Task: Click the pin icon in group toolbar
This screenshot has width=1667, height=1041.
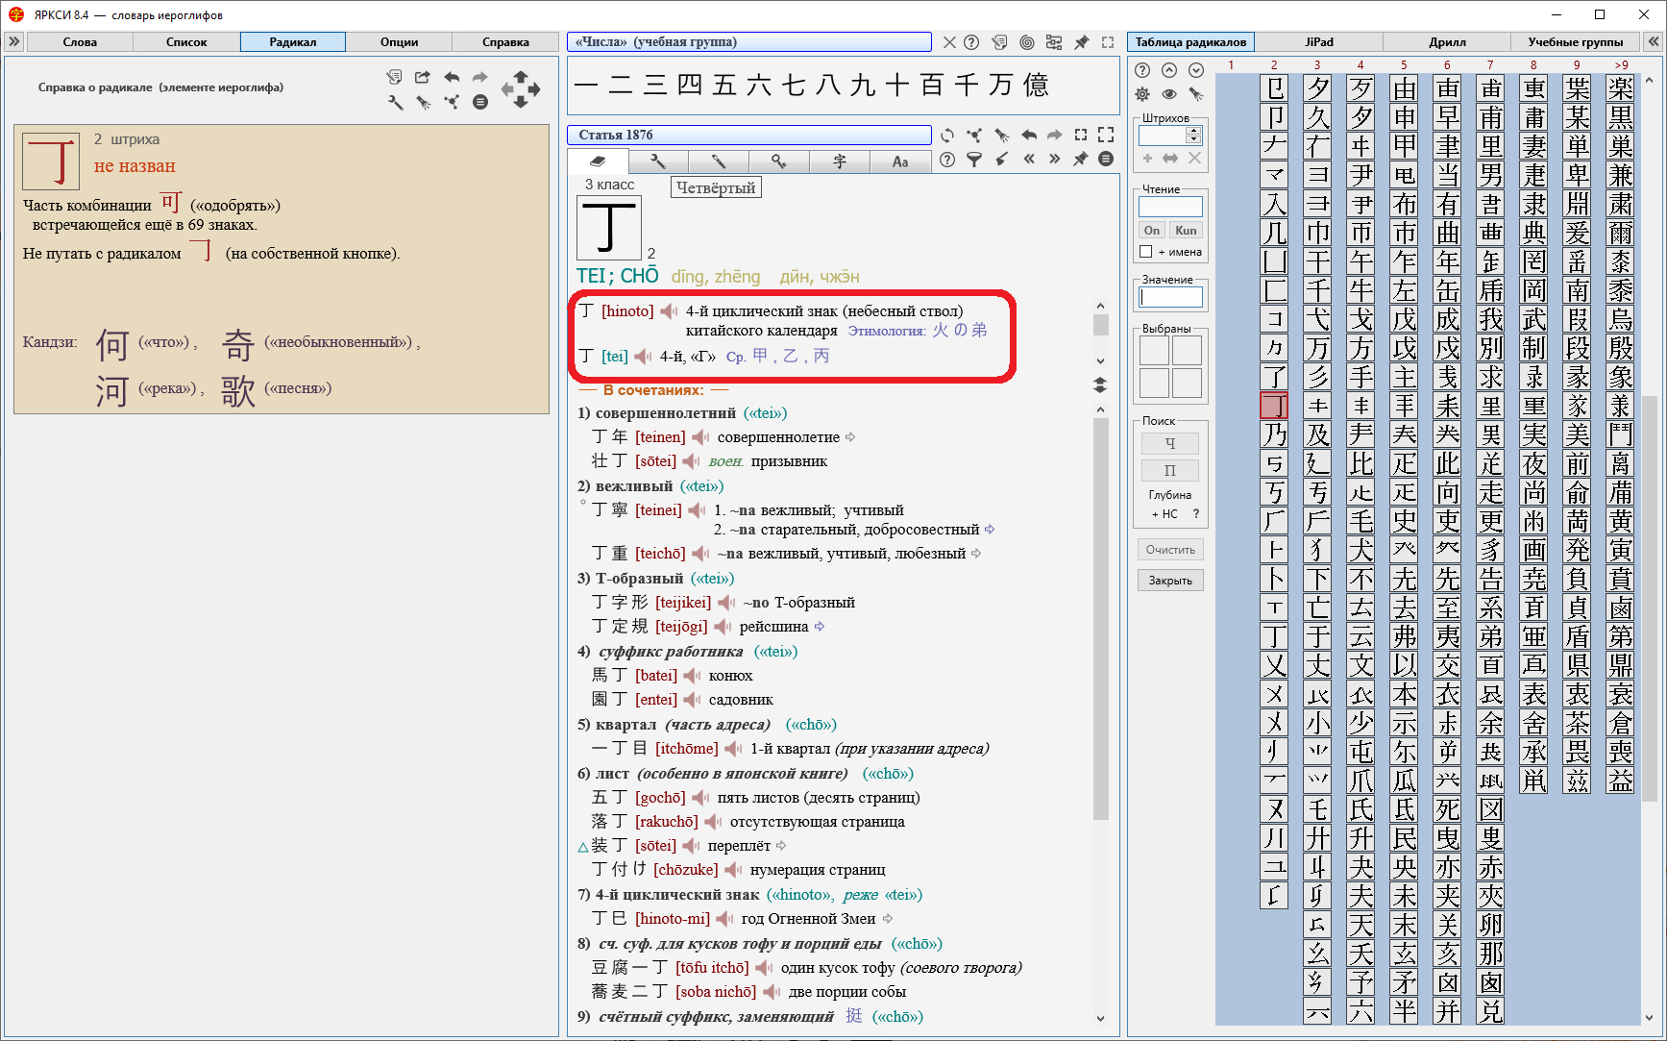Action: point(1081,42)
